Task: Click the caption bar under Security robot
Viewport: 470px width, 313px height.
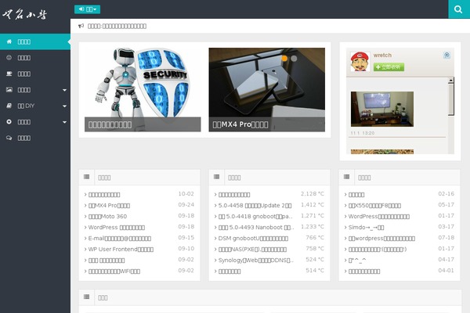Action: (143, 124)
